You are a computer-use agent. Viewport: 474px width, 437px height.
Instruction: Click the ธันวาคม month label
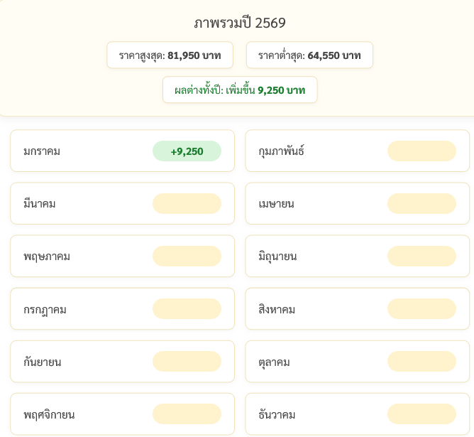277,414
